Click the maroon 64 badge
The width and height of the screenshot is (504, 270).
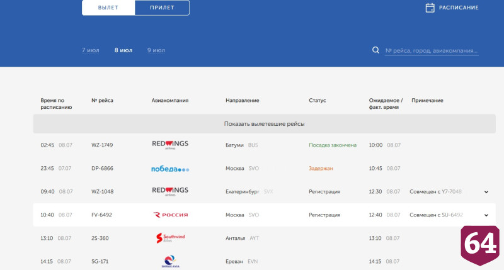click(x=480, y=245)
